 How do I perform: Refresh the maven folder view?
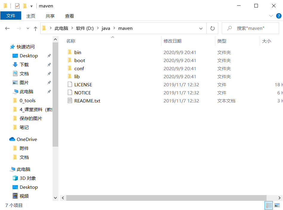click(x=213, y=28)
